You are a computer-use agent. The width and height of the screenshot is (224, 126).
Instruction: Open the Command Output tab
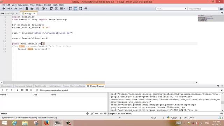[23, 86]
